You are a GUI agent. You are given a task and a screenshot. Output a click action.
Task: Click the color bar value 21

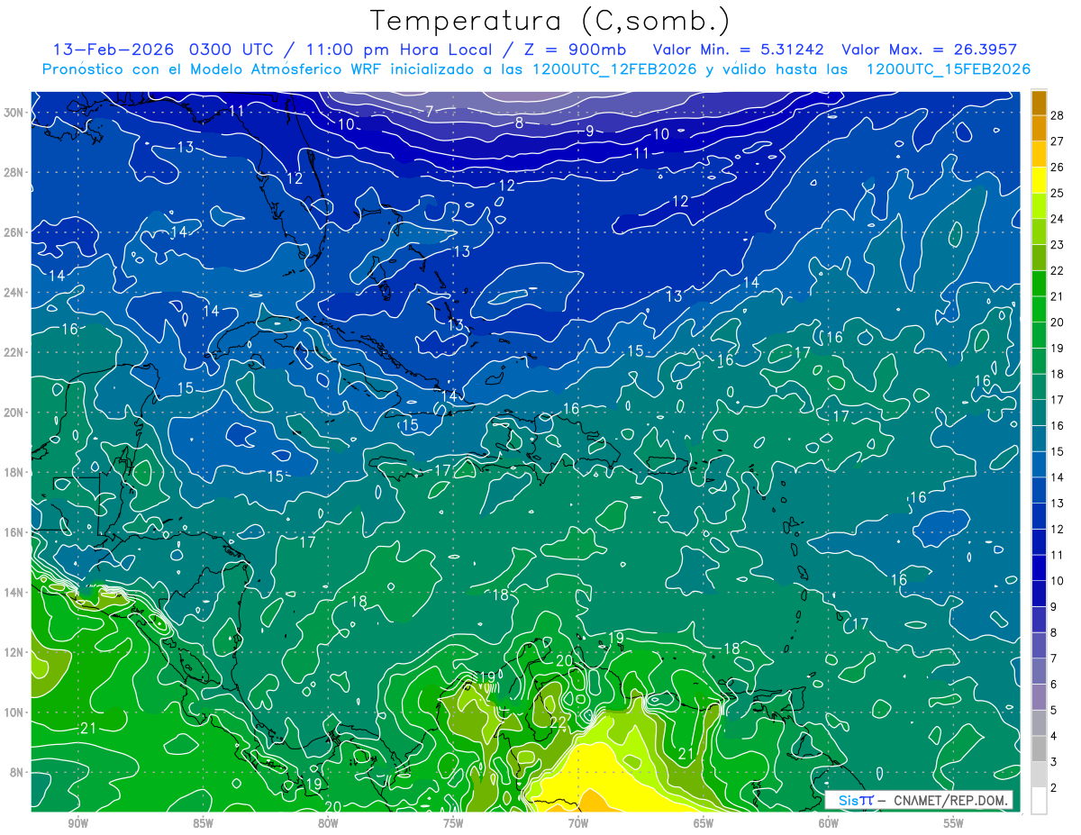click(x=1058, y=296)
